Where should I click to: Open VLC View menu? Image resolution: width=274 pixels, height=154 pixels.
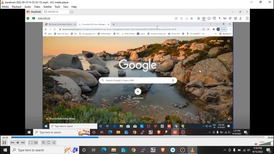tap(66, 7)
